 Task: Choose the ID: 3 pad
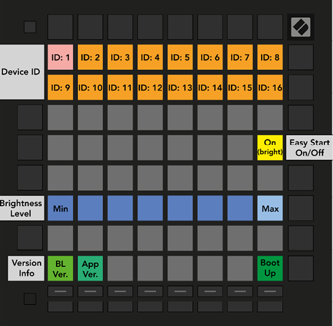coord(120,57)
